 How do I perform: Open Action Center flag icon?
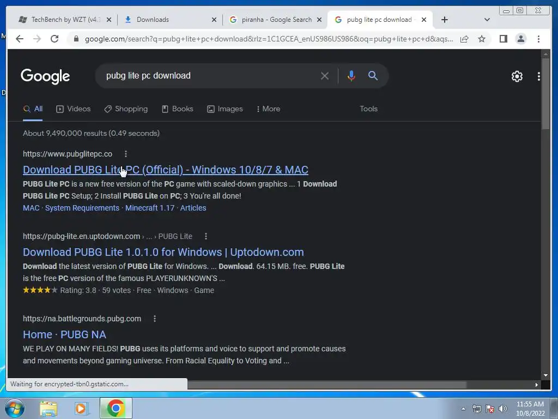tap(490, 409)
